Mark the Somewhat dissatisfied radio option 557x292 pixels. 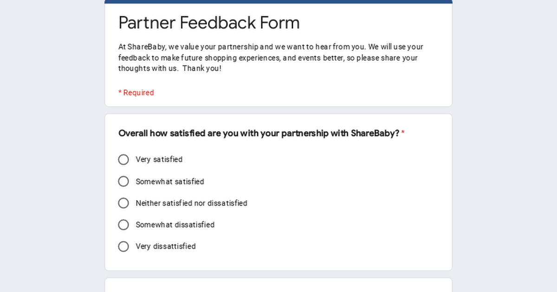123,225
